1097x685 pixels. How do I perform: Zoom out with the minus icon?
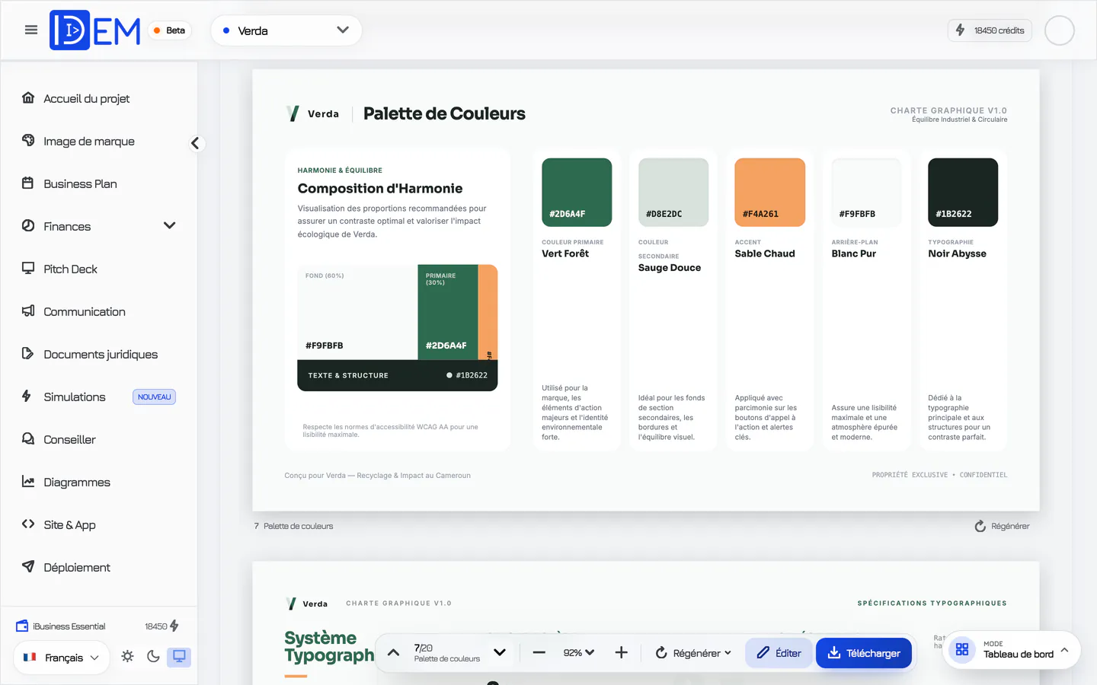pyautogui.click(x=539, y=653)
